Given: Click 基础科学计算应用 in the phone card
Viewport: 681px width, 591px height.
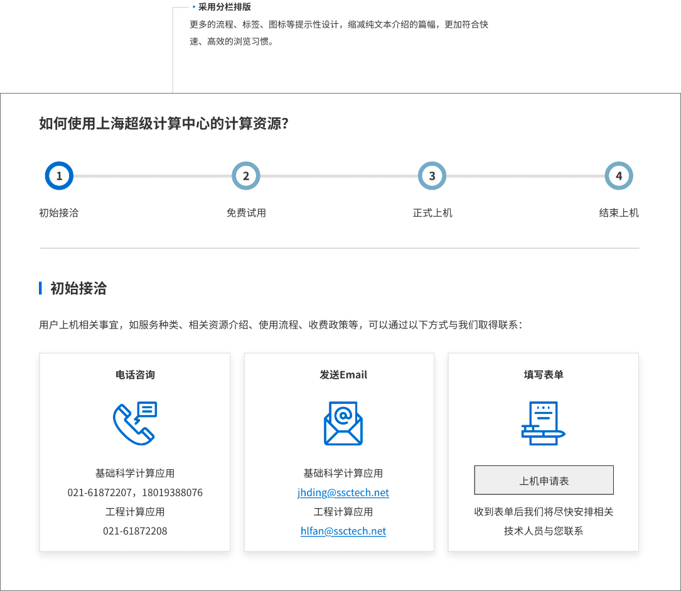Looking at the screenshot, I should [x=135, y=473].
